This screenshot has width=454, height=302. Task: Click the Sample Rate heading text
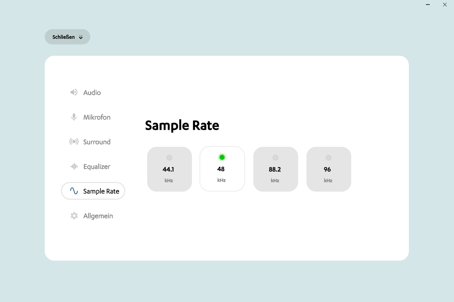pos(182,126)
